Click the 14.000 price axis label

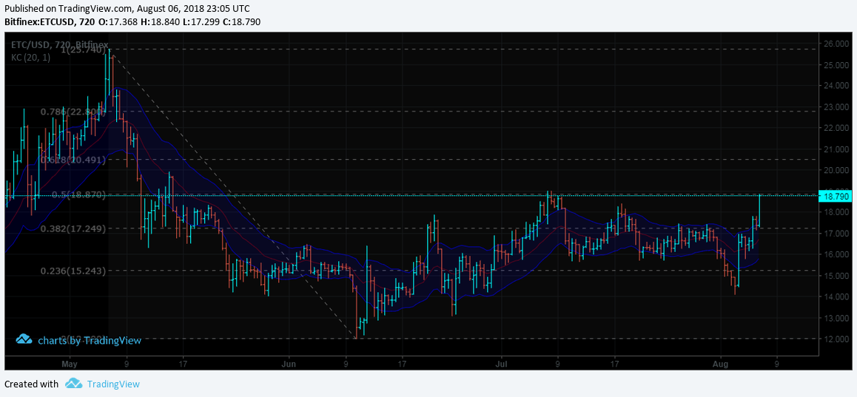pyautogui.click(x=836, y=296)
